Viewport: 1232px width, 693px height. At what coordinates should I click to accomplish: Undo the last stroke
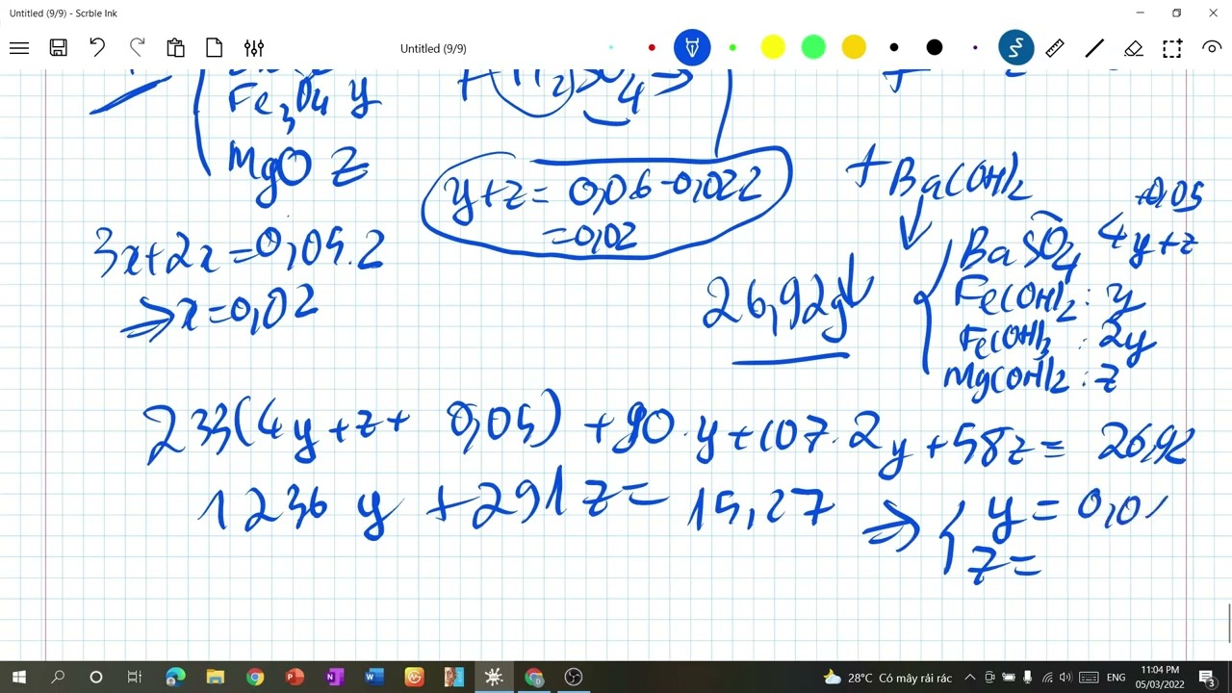[97, 47]
